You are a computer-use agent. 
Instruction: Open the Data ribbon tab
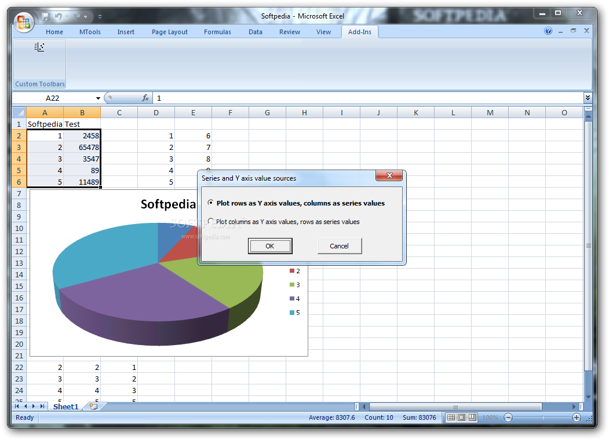(x=256, y=32)
